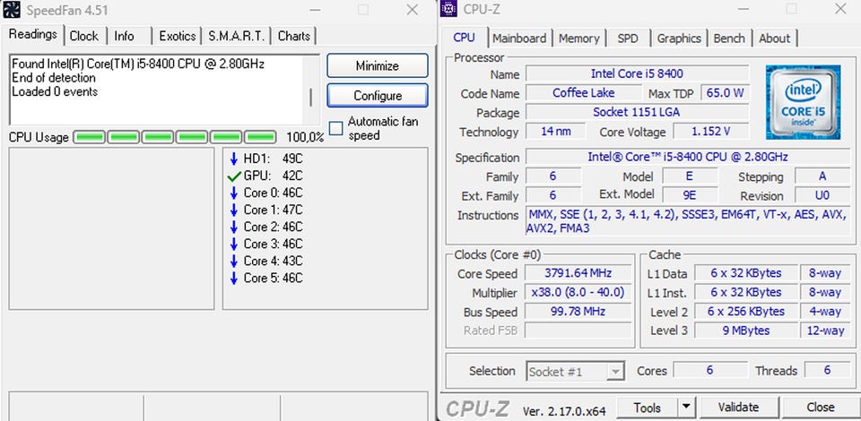
Task: Click the down arrow icon beside Core 0
Action: pos(233,193)
